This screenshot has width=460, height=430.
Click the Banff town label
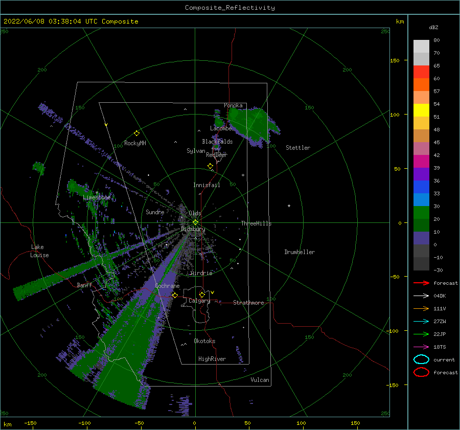[84, 285]
